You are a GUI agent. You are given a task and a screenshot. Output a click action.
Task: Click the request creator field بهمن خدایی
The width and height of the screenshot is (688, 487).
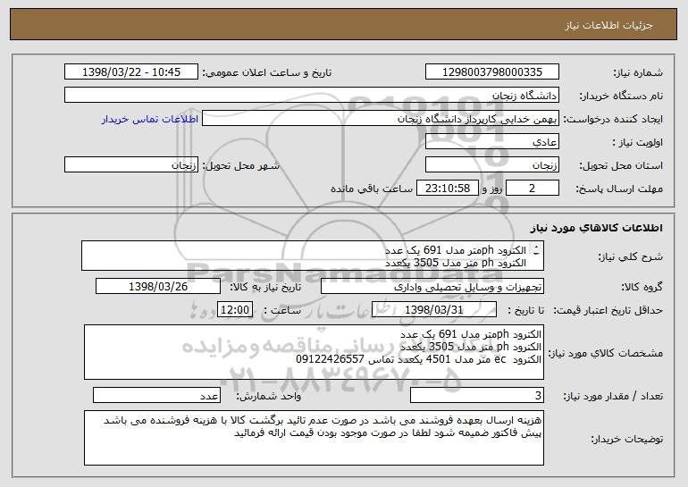(x=381, y=119)
